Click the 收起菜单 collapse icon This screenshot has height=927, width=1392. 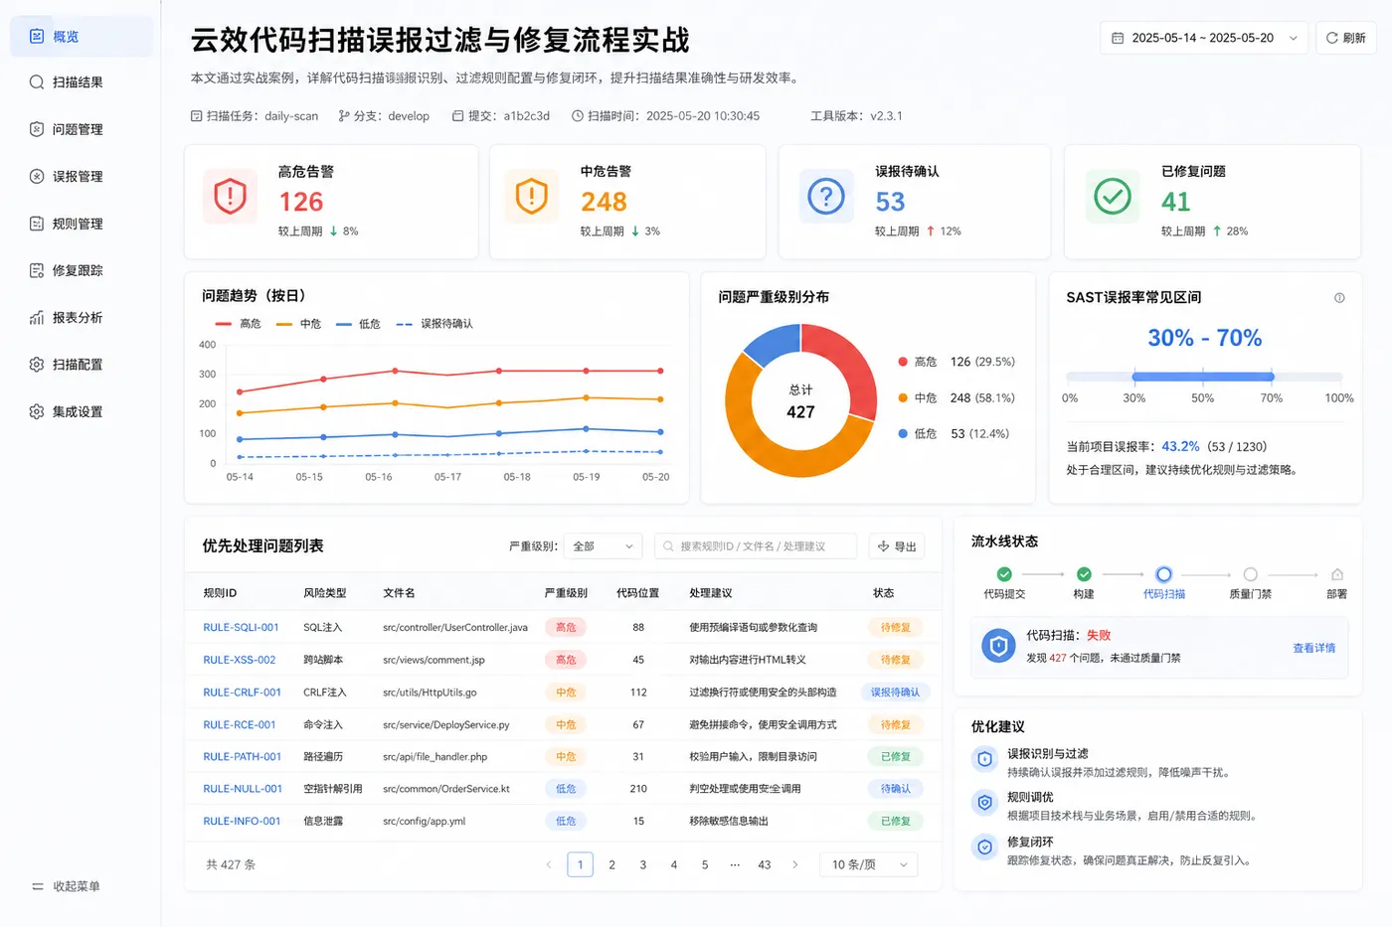tap(38, 886)
